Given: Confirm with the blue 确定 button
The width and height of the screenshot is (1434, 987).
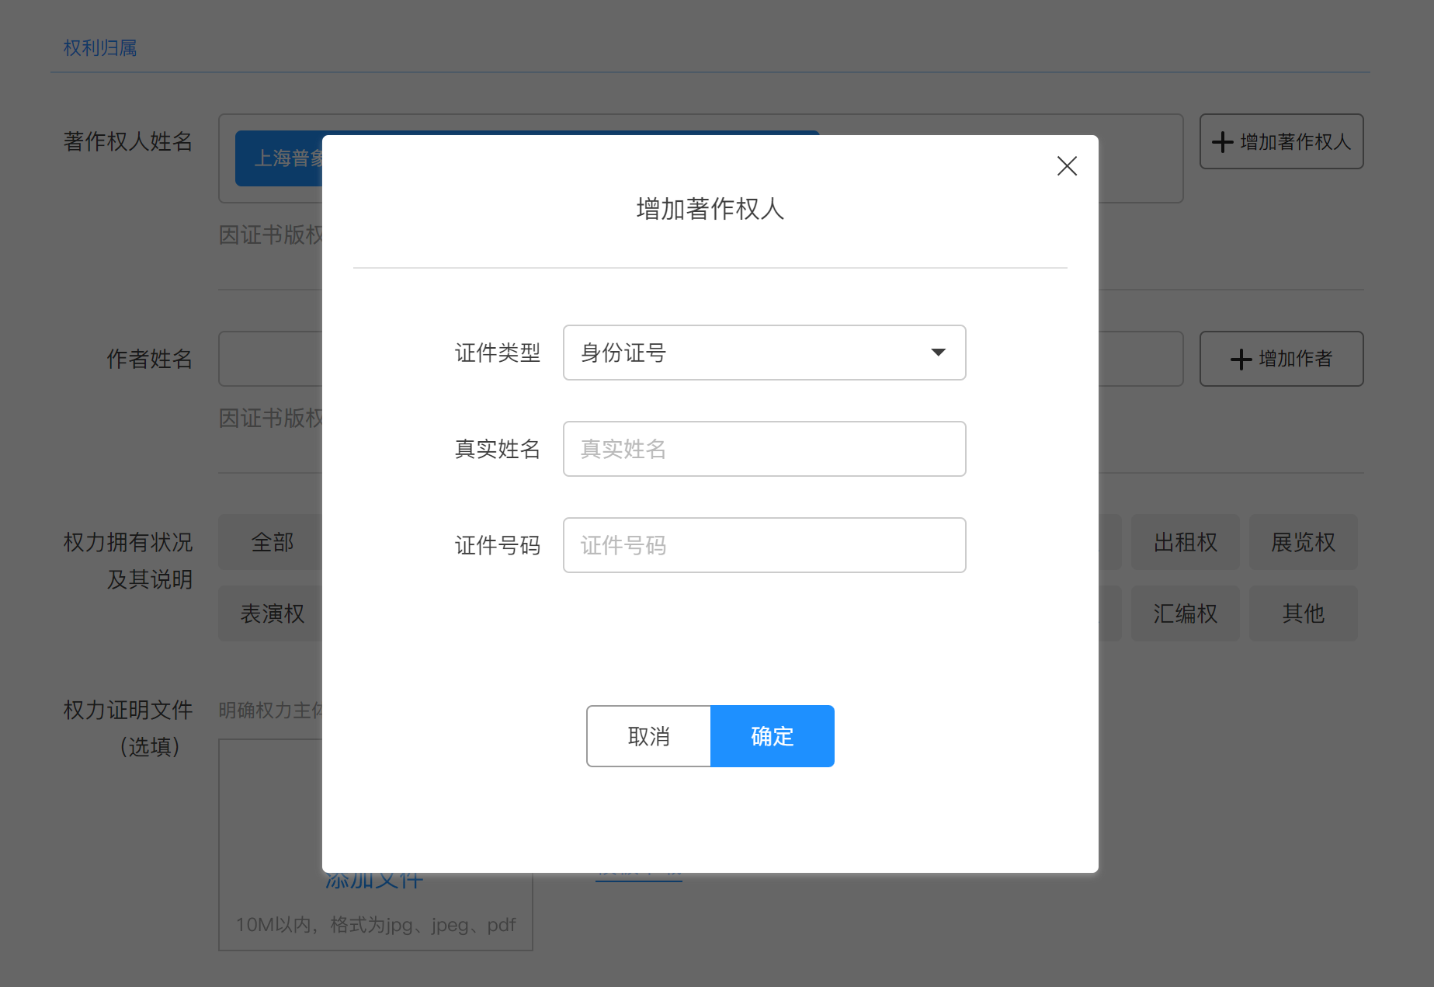Looking at the screenshot, I should tap(772, 736).
